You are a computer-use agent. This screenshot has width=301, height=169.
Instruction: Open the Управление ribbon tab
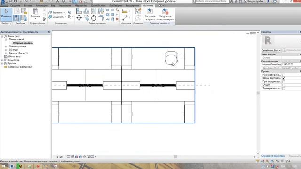coord(65,6)
